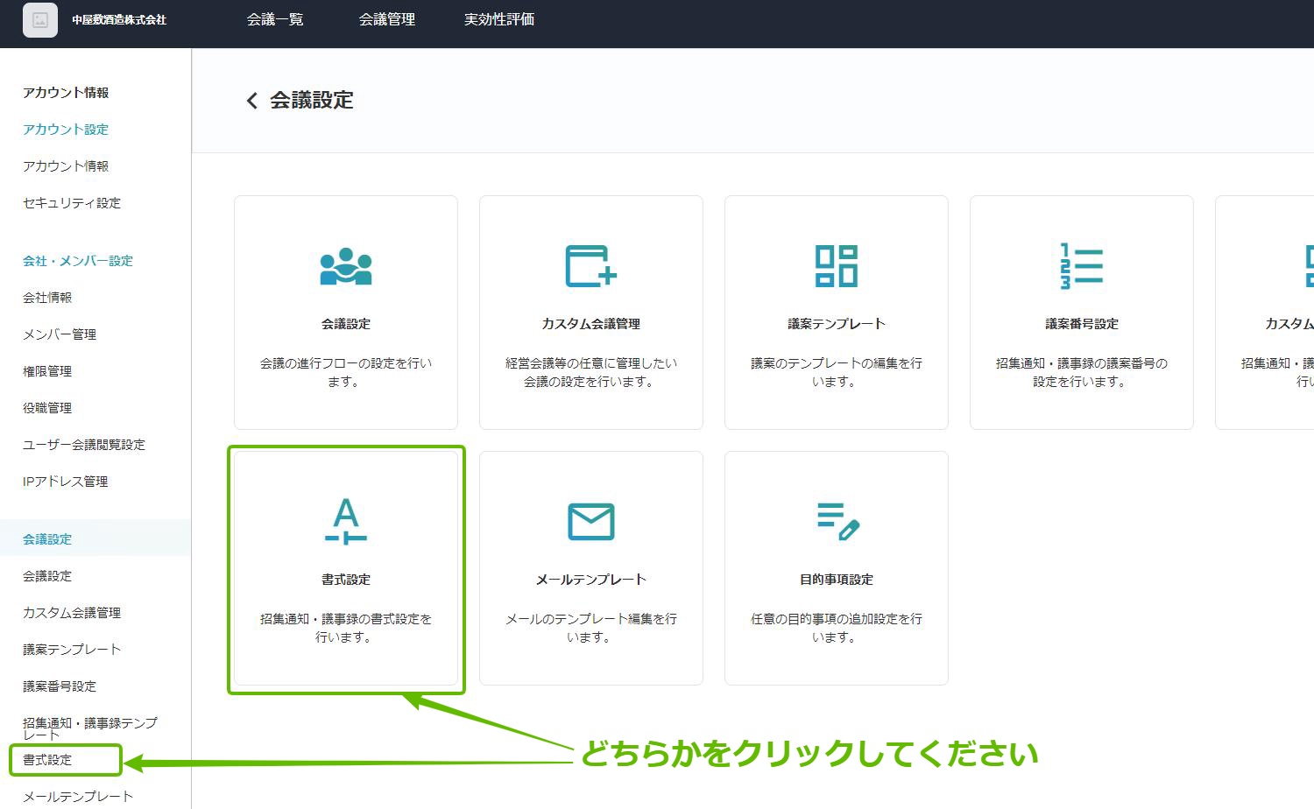The height and width of the screenshot is (809, 1314).
Task: Click the company logo image placeholder
Action: (x=40, y=20)
